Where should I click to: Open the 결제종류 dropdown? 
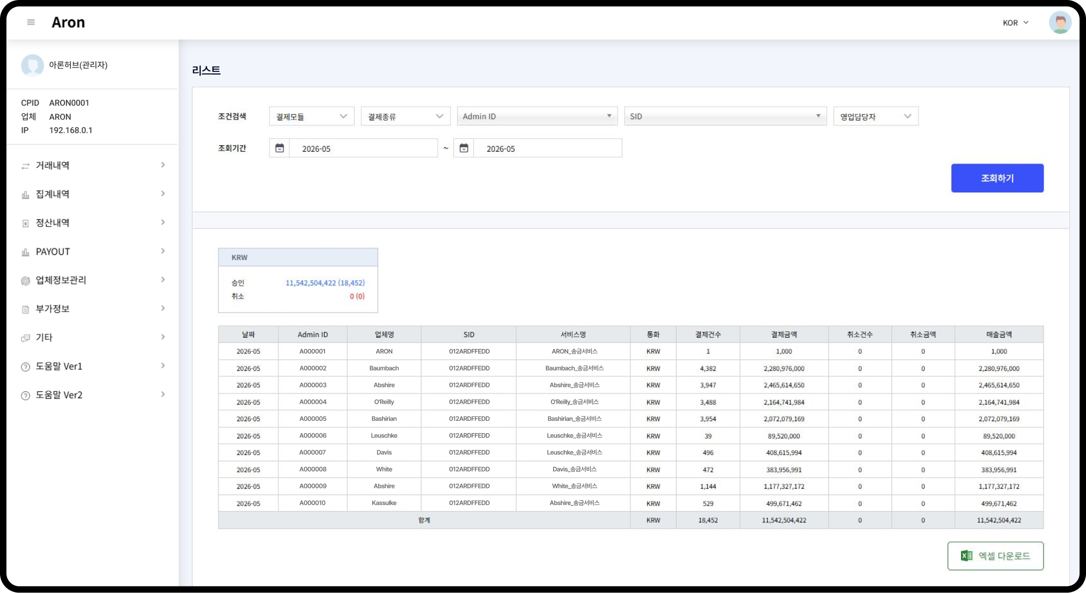(x=406, y=116)
